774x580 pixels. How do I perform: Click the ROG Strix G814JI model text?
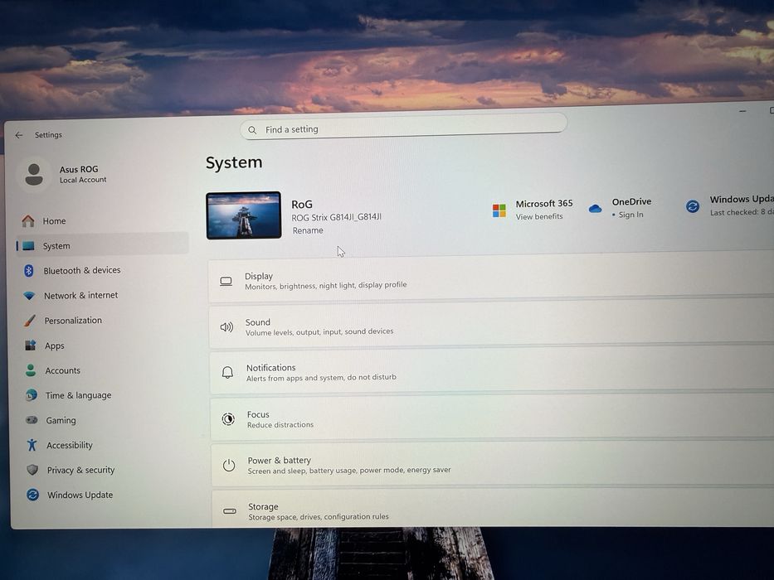[336, 217]
